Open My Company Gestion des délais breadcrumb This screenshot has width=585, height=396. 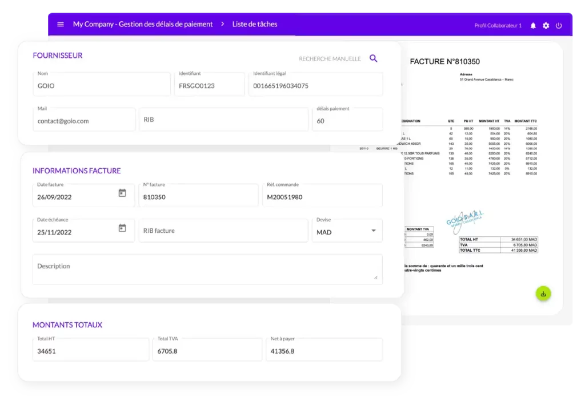pos(143,25)
